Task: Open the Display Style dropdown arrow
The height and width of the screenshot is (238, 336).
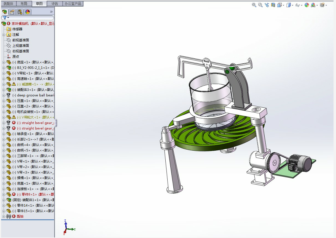Action: pos(292,5)
